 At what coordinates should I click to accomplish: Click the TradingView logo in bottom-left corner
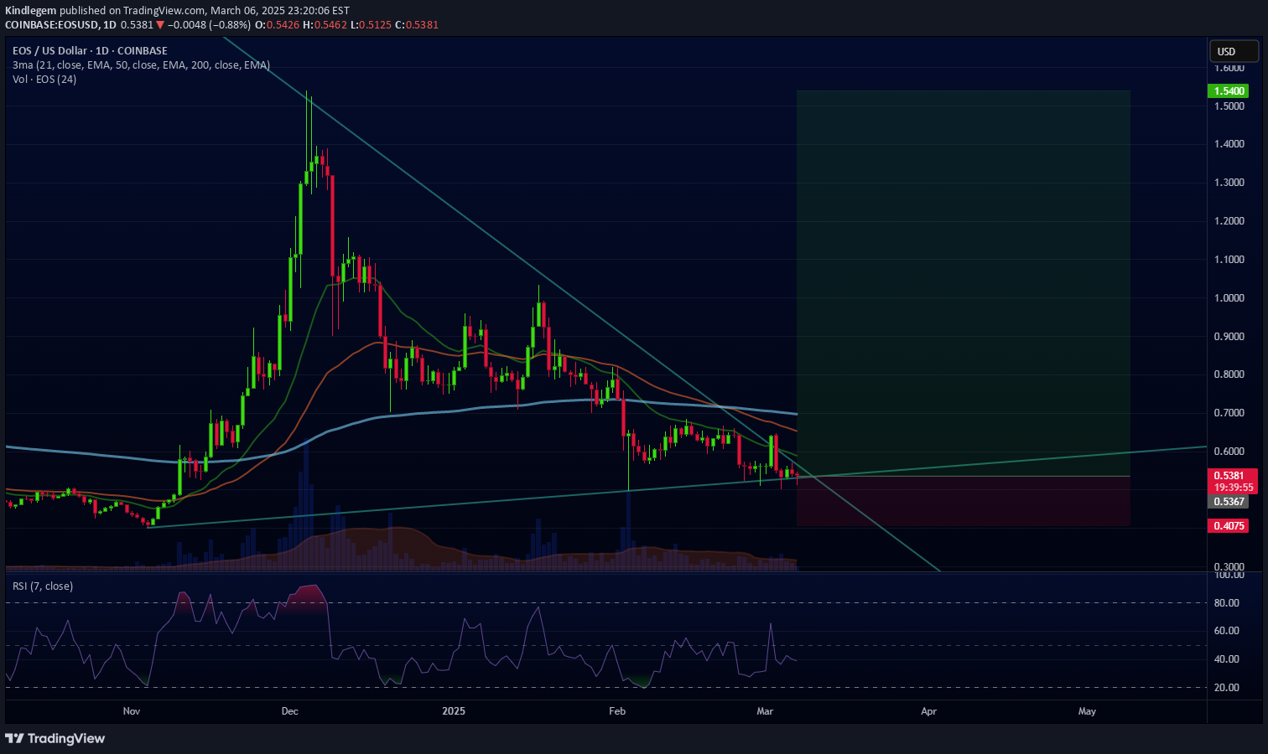point(55,738)
